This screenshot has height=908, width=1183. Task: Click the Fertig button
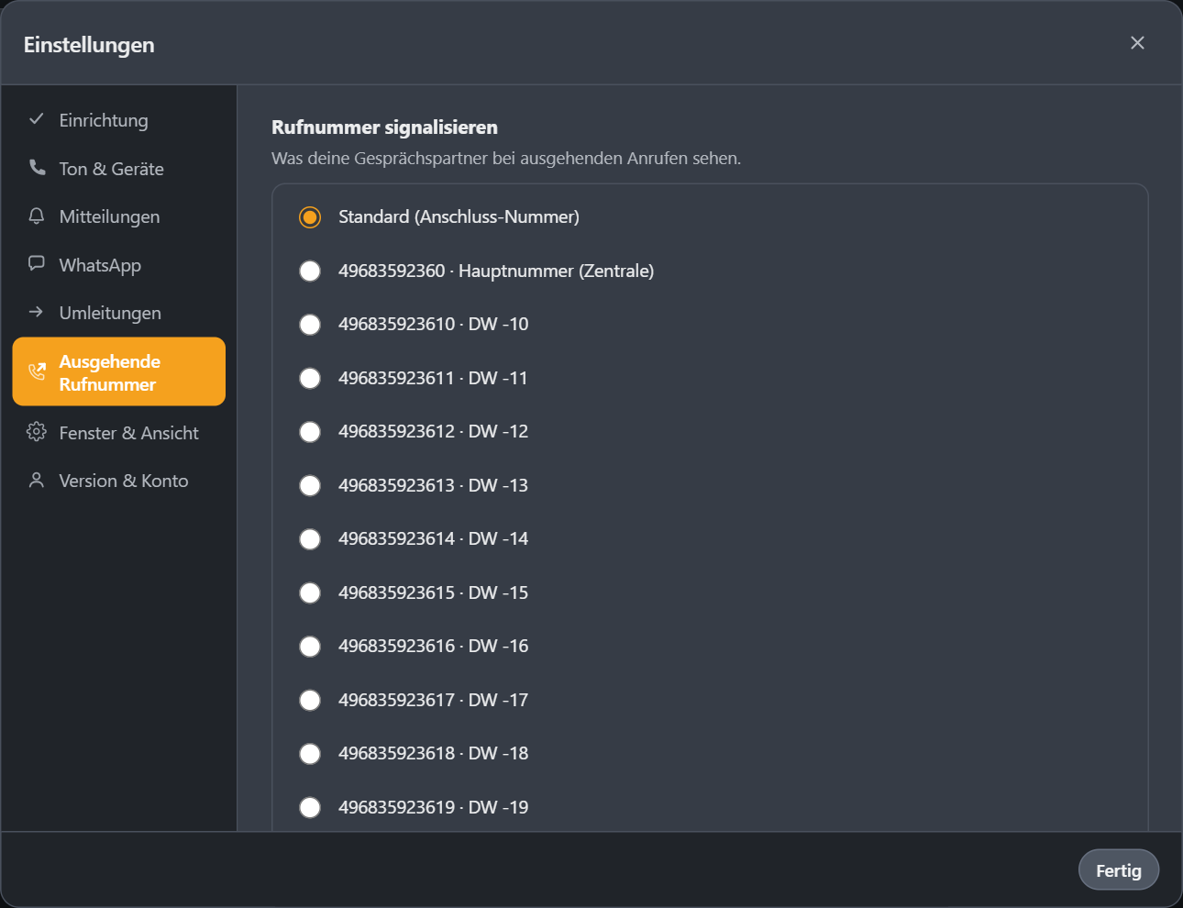[1119, 870]
